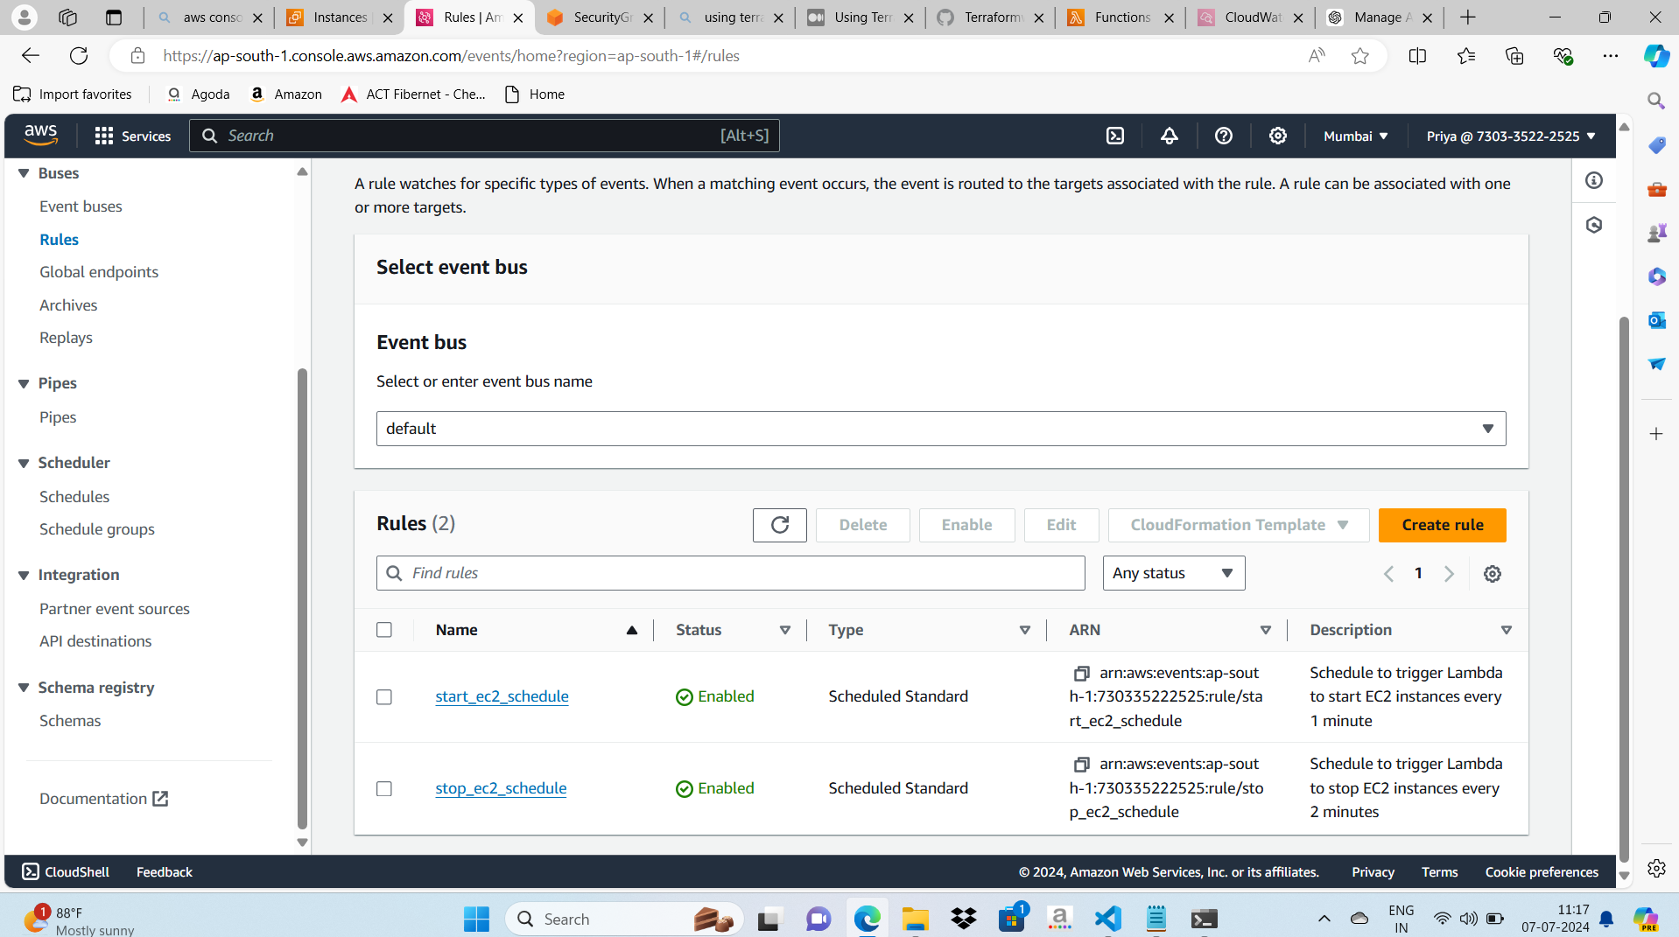
Task: Open Cookie preferences in footer
Action: point(1542,872)
